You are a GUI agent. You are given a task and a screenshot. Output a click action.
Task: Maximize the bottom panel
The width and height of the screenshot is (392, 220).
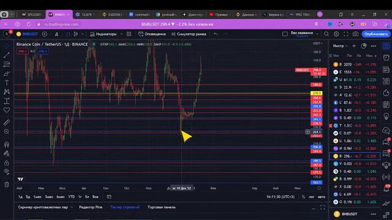(323, 208)
